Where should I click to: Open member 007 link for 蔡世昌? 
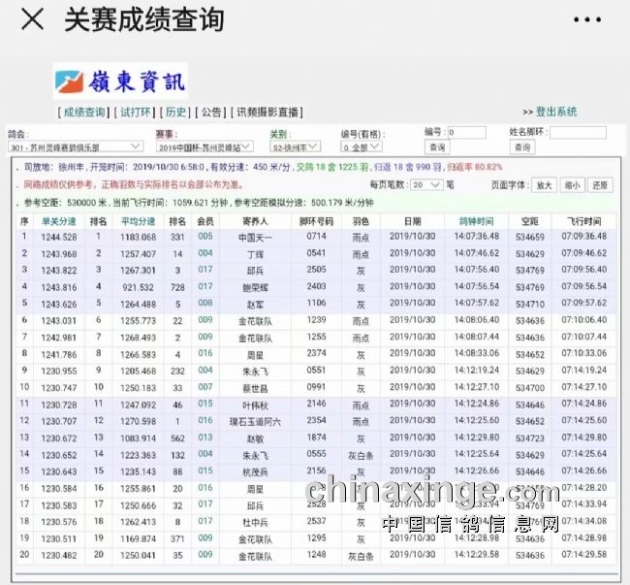205,387
